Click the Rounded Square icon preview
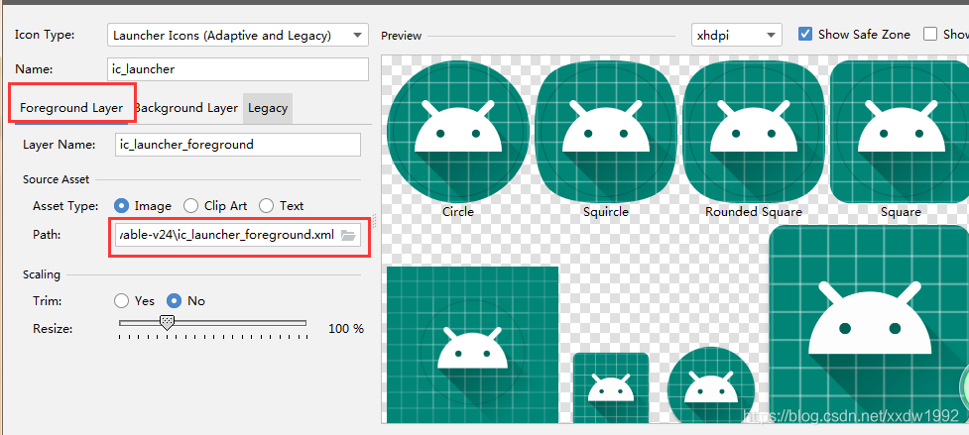Screen dimensions: 969x435 (754, 132)
